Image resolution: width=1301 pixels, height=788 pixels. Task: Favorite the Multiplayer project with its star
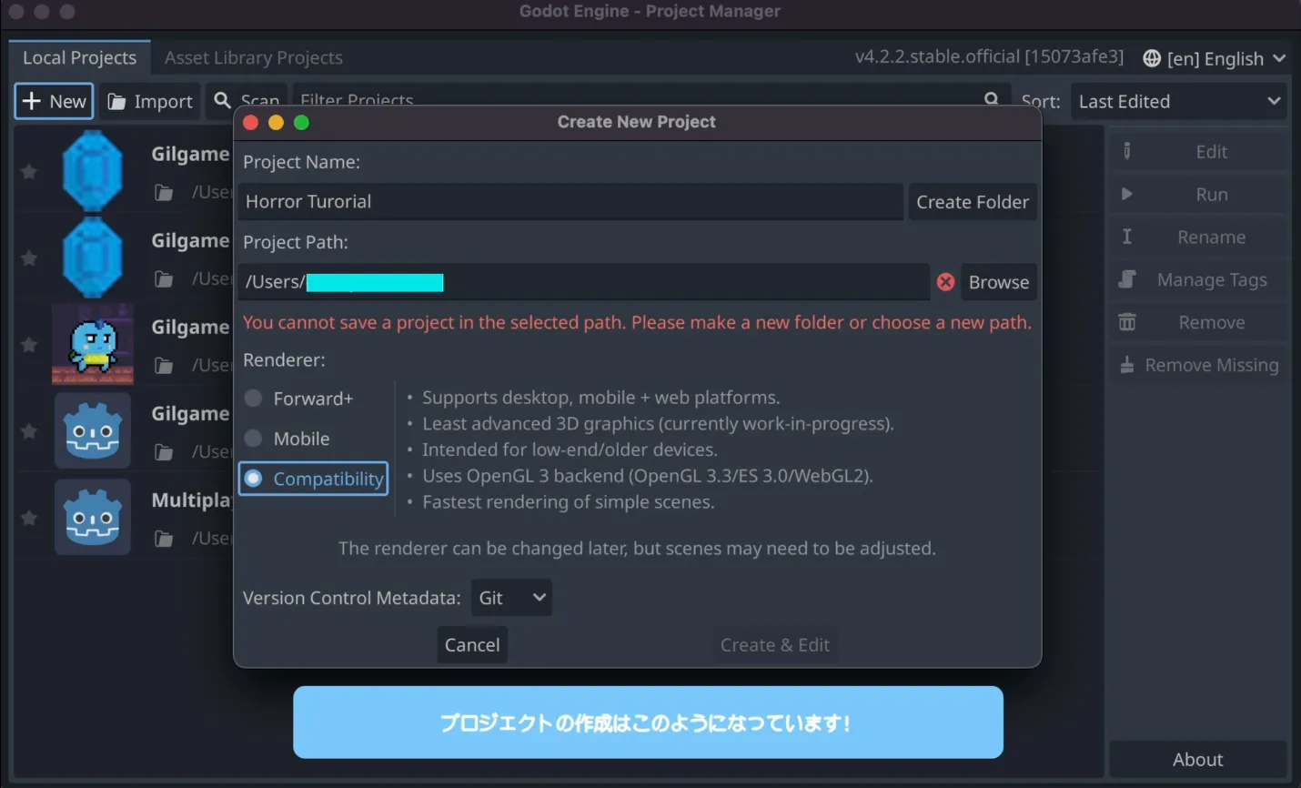[29, 518]
